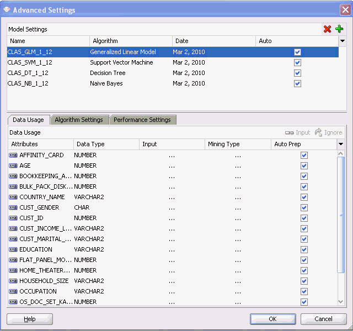Switch to the Algorithm Settings tab
Image resolution: width=353 pixels, height=331 pixels.
pos(79,120)
